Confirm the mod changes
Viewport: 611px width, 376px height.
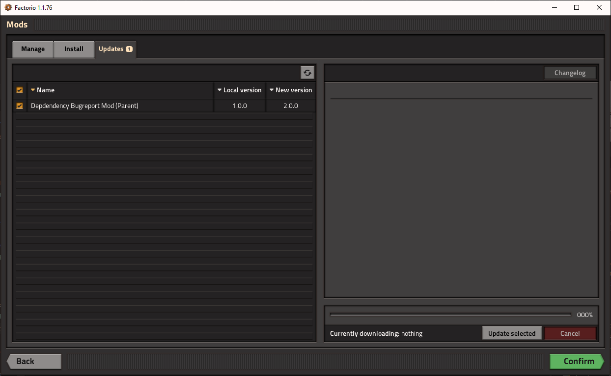(577, 361)
